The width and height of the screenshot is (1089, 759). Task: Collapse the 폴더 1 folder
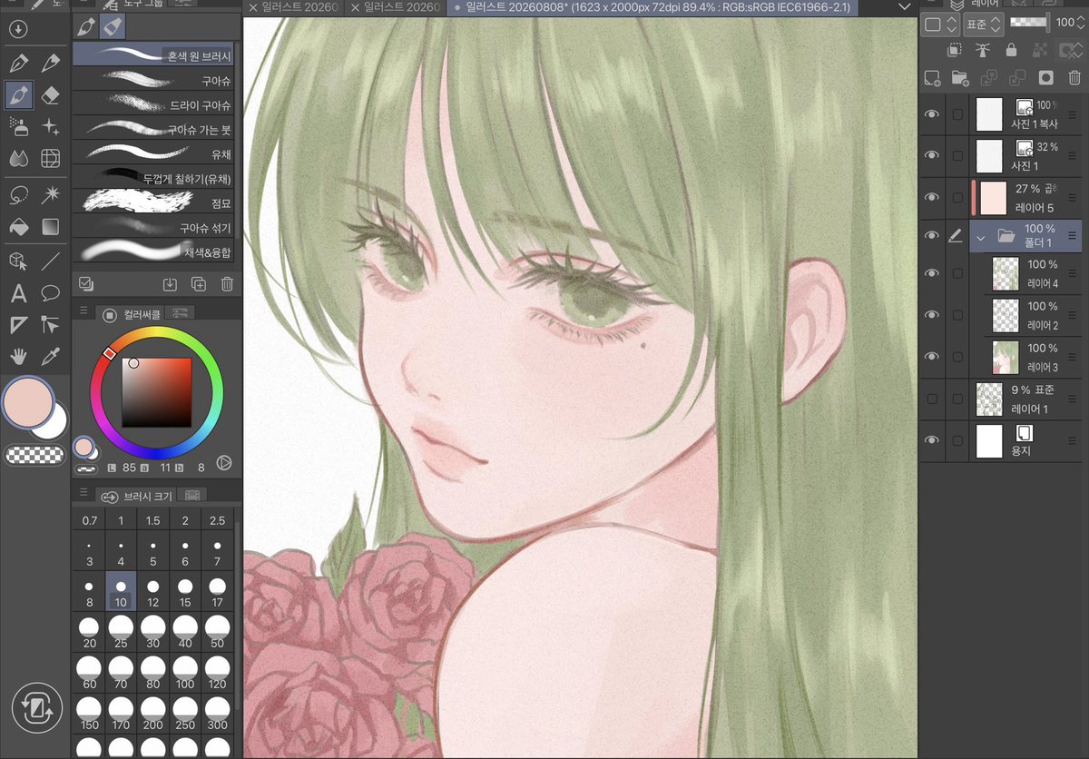(980, 237)
